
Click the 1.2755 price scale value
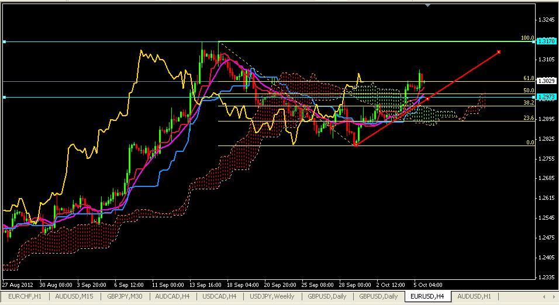[547, 158]
